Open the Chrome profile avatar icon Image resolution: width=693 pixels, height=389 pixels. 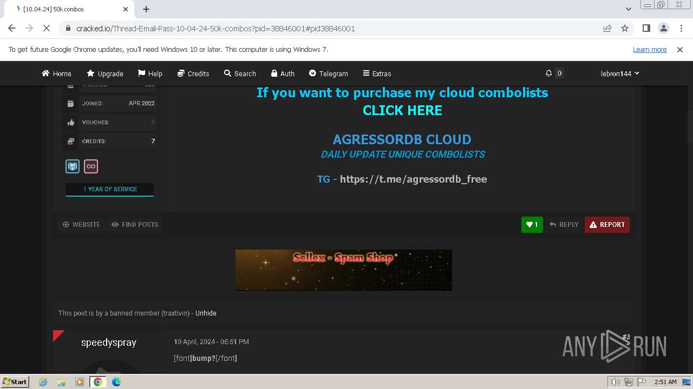663,28
